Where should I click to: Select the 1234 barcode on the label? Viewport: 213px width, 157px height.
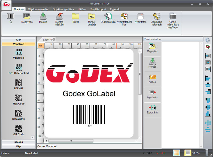coord(89,116)
